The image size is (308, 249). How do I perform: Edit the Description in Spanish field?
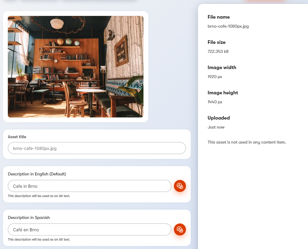(89, 229)
